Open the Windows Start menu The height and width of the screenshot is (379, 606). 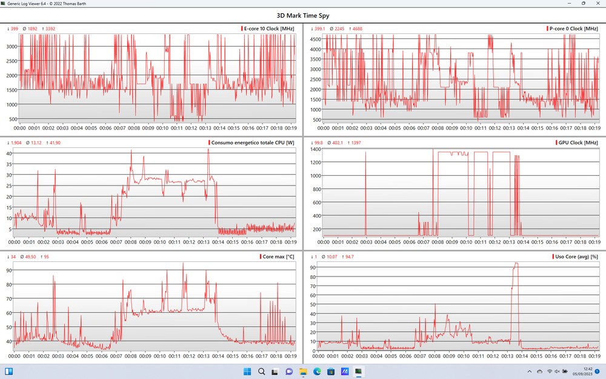point(247,372)
